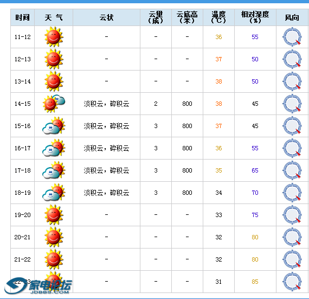Screen dimensions: 309x299
Task: Click the wind direction compass for 14-15
Action: coord(292,104)
